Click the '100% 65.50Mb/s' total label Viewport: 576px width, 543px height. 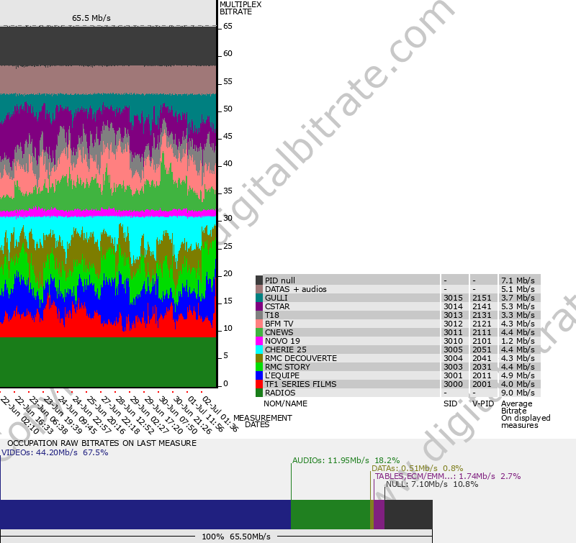point(236,537)
